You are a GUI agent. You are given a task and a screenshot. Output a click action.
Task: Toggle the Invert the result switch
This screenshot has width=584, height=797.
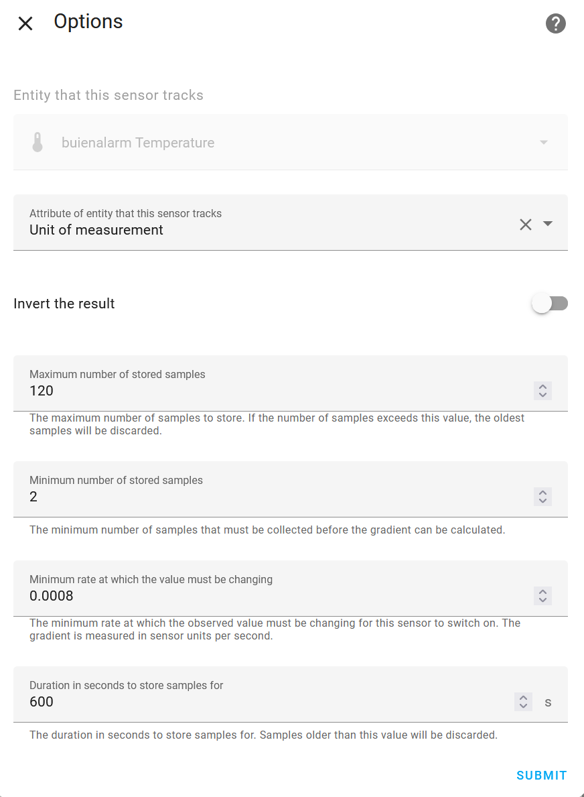[549, 304]
